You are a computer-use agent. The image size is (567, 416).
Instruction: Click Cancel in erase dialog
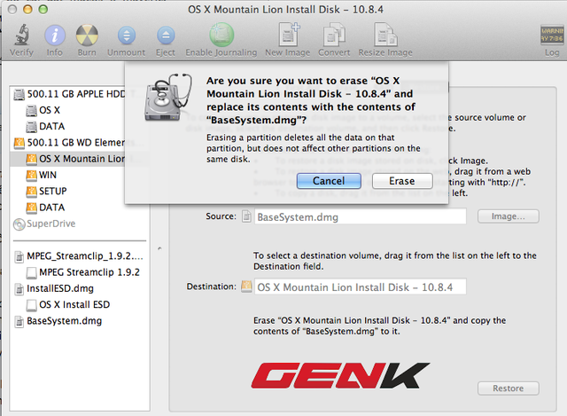pos(329,181)
